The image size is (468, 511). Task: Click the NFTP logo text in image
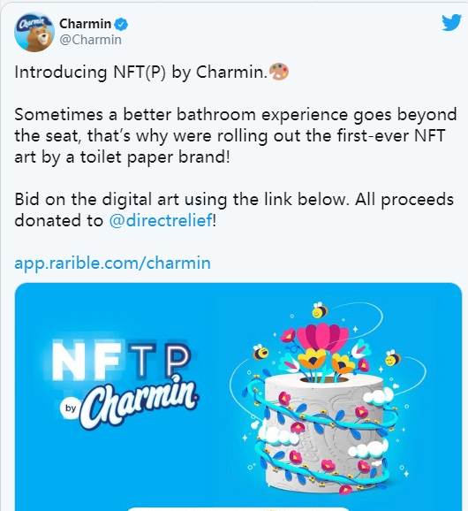pos(120,361)
